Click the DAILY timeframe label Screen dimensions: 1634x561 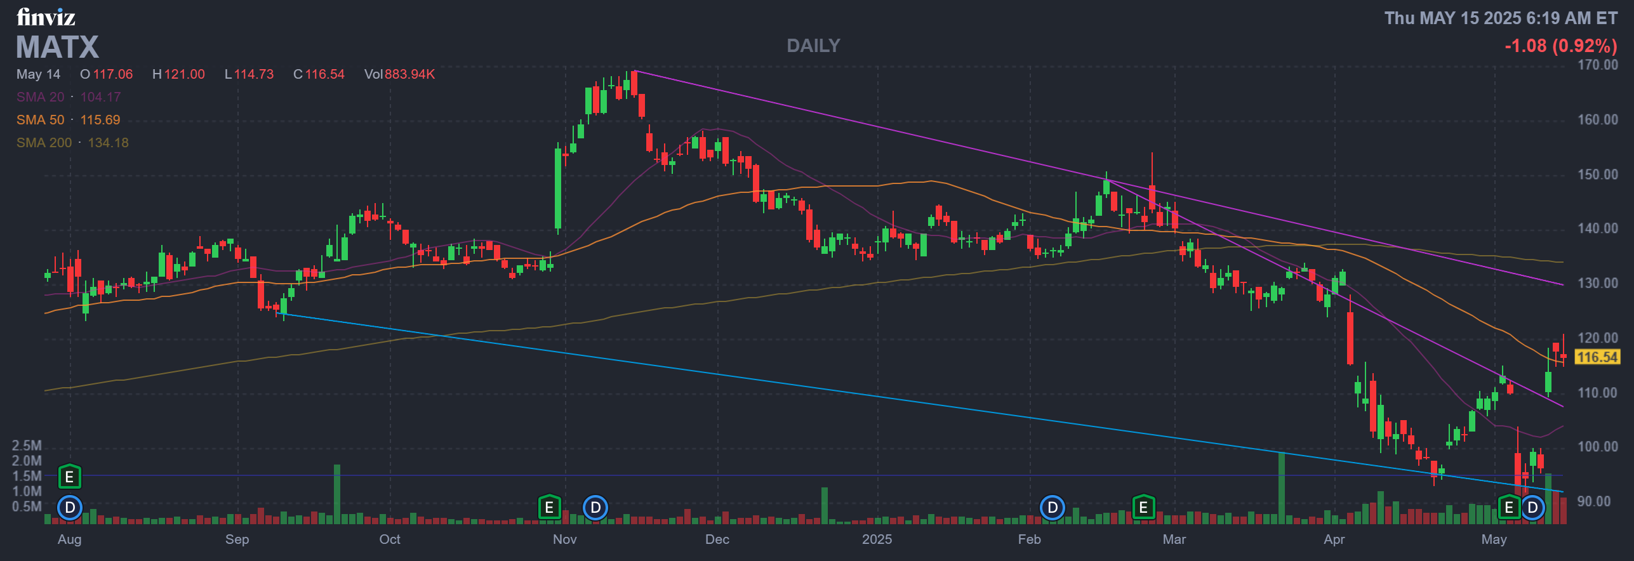coord(813,46)
